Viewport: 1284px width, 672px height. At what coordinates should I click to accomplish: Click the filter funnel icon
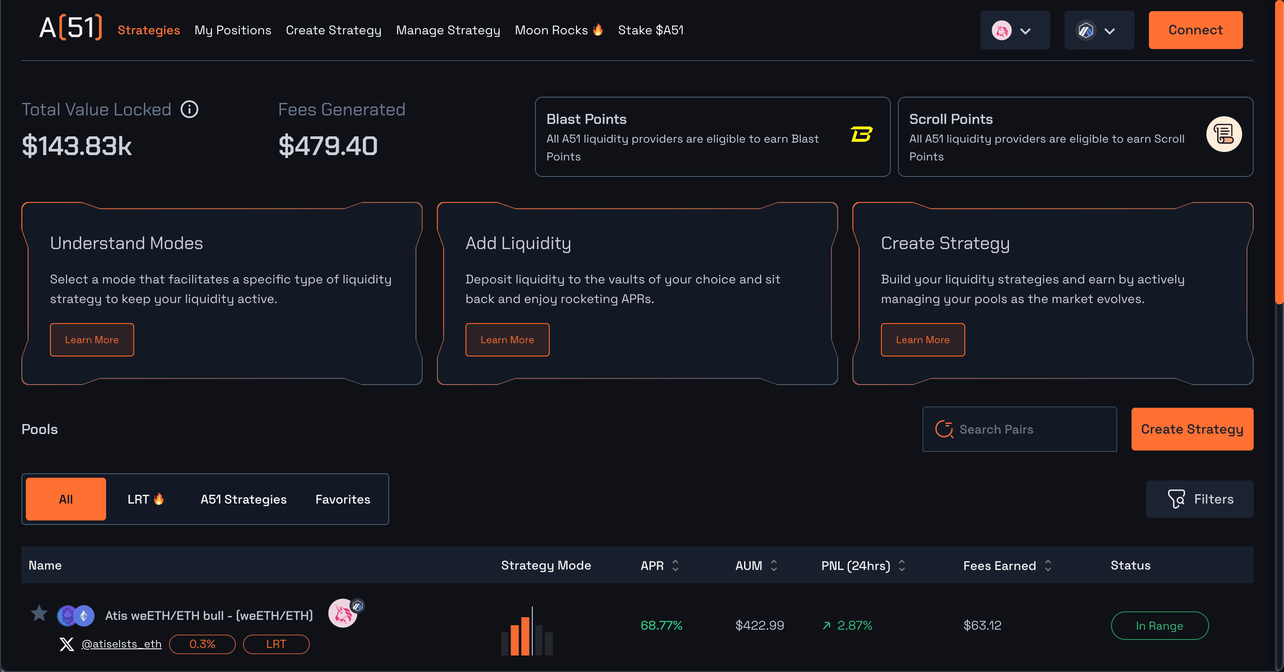pos(1177,499)
